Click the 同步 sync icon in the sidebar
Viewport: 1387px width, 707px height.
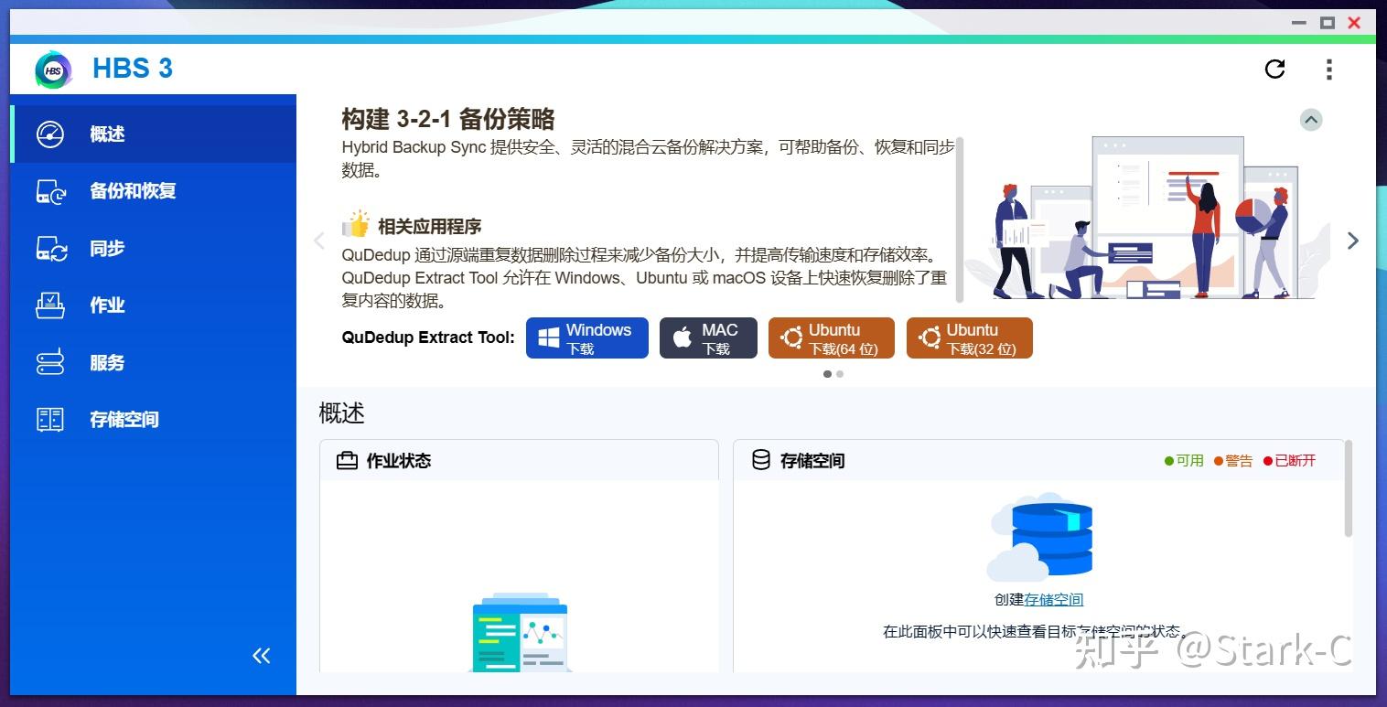(50, 248)
